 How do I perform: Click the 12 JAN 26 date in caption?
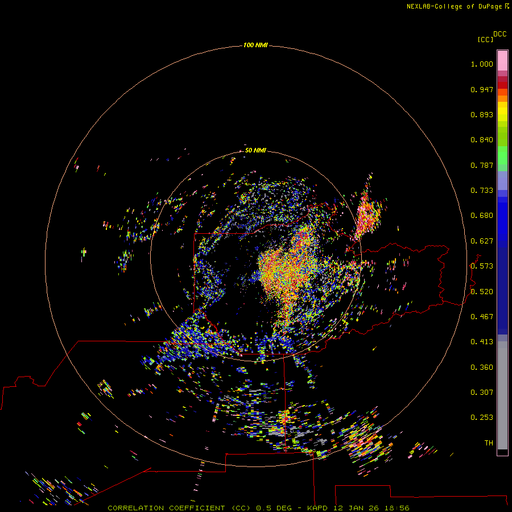pos(356,508)
